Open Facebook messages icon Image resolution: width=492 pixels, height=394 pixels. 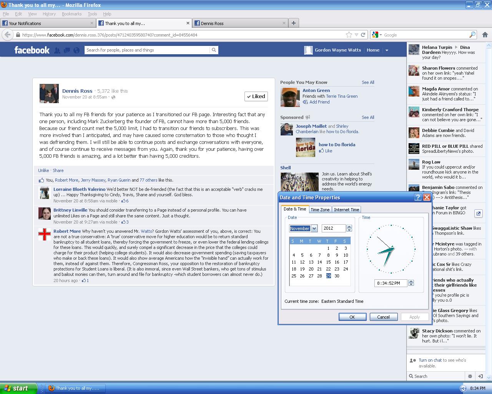pyautogui.click(x=67, y=50)
